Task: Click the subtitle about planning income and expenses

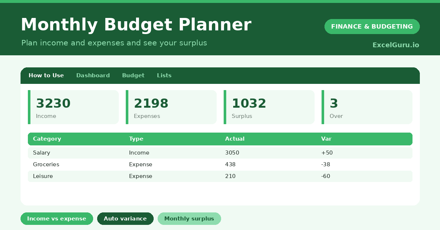Action: point(114,43)
